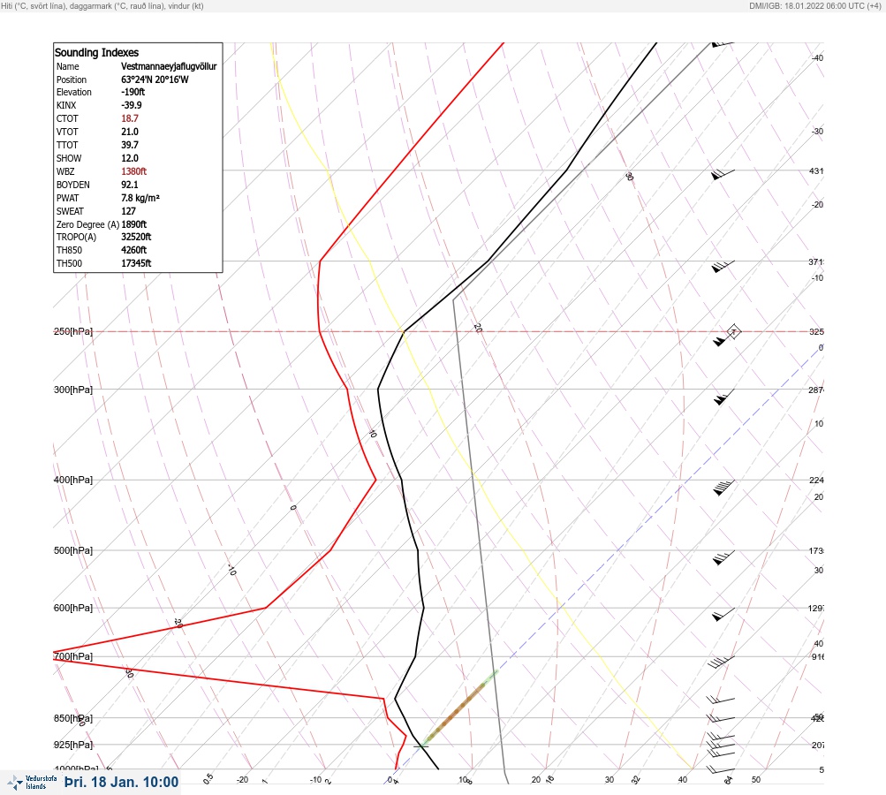
Task: Select the KINX value -39.9
Action: point(132,105)
